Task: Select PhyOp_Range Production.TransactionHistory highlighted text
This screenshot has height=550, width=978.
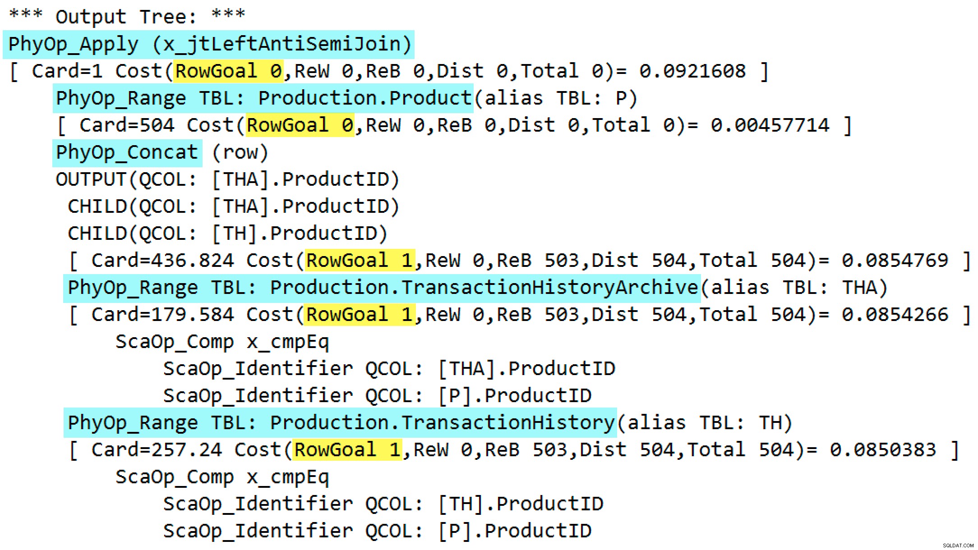Action: 340,423
